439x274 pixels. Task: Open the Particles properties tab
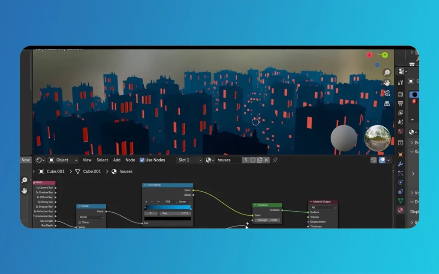point(400,173)
